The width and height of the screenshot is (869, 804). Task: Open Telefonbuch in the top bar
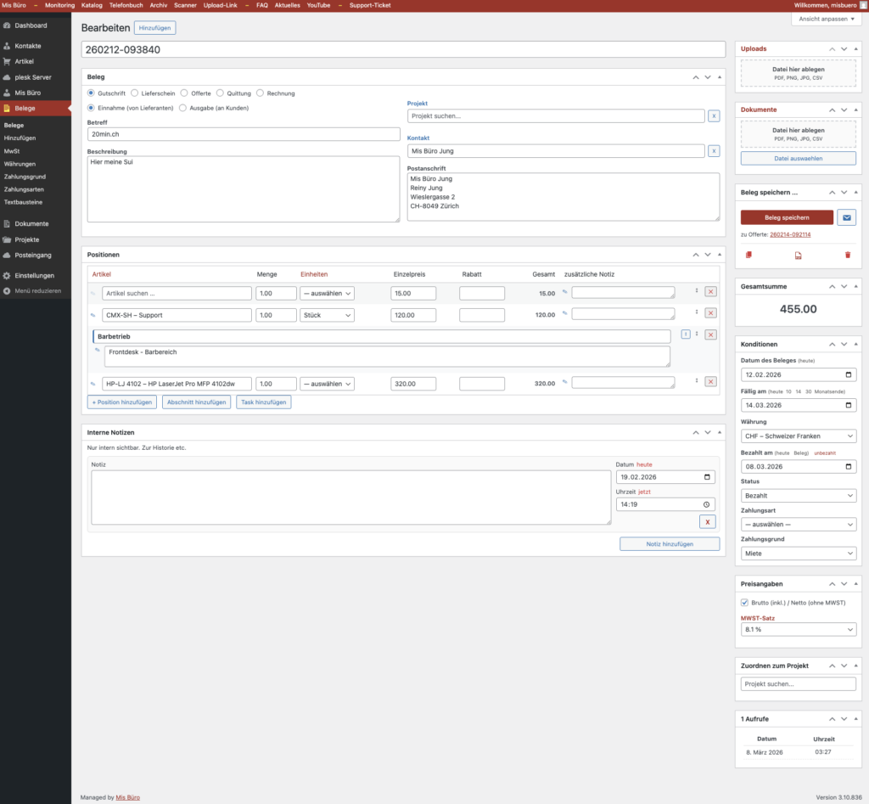tap(126, 5)
